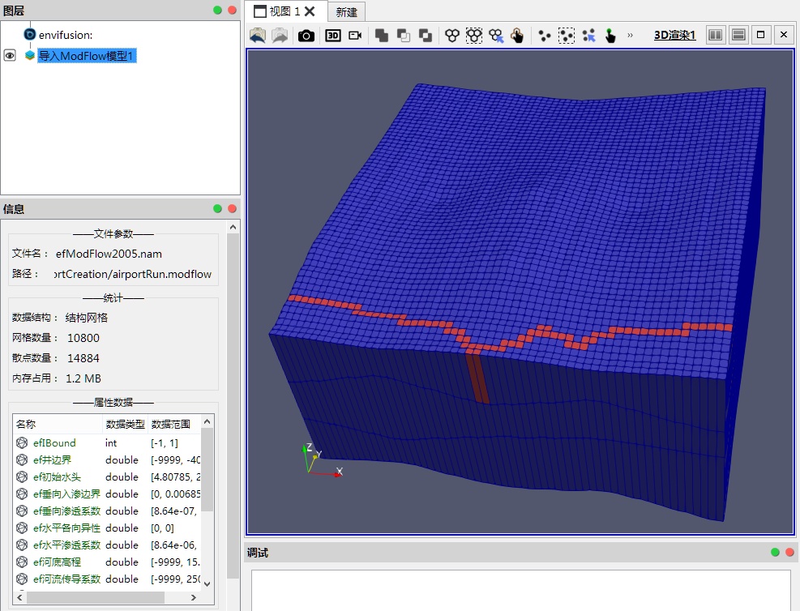Toggle visibility of 导入ModFlow模型1 layer
This screenshot has height=611, width=800.
[10, 55]
